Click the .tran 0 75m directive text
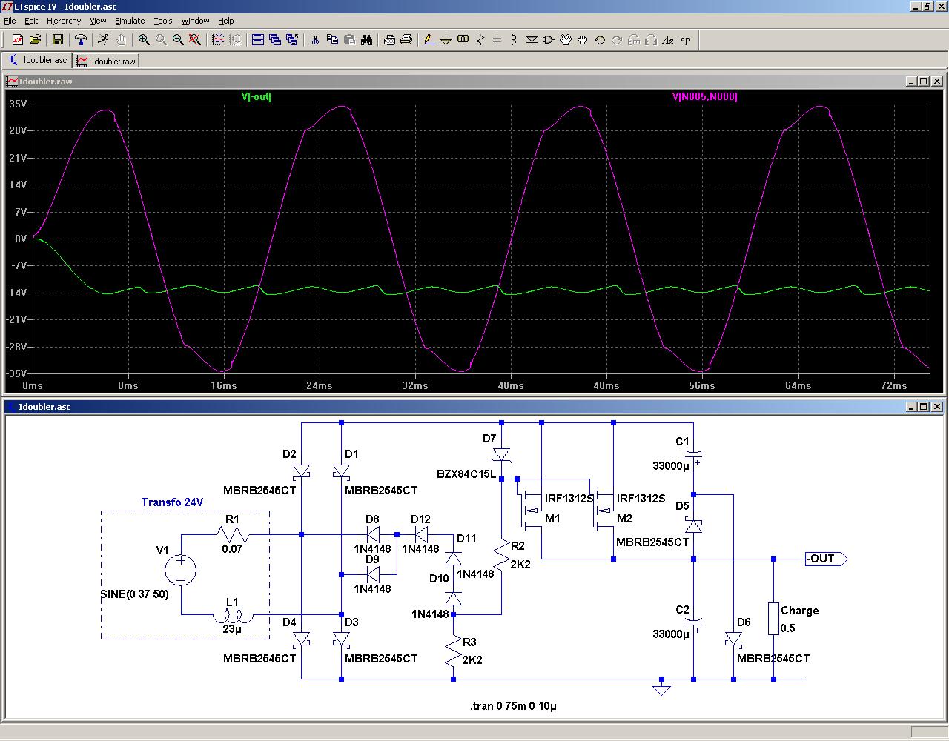This screenshot has height=741, width=949. 513,706
